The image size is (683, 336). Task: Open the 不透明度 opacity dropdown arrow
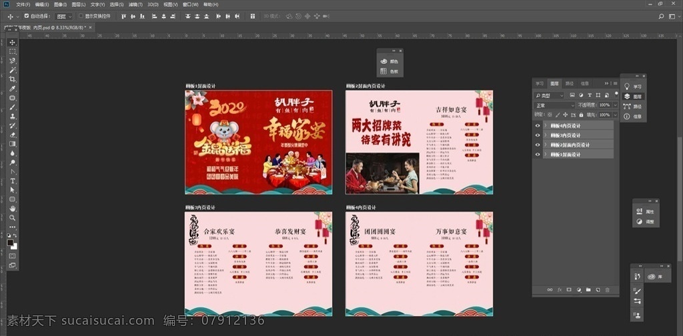[x=615, y=105]
